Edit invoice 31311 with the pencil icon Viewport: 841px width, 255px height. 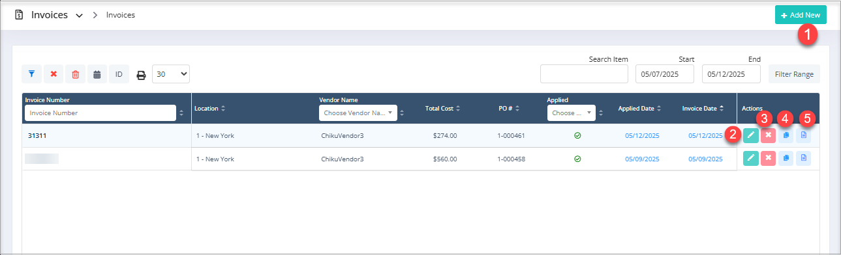pos(751,135)
